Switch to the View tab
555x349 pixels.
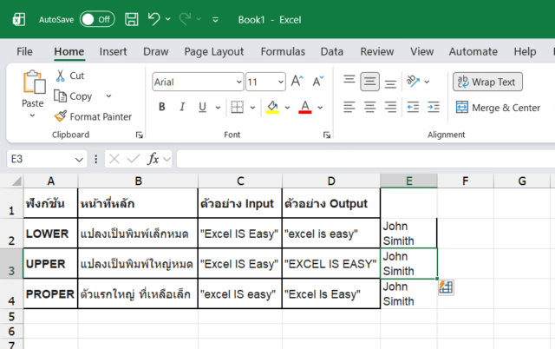tap(422, 52)
